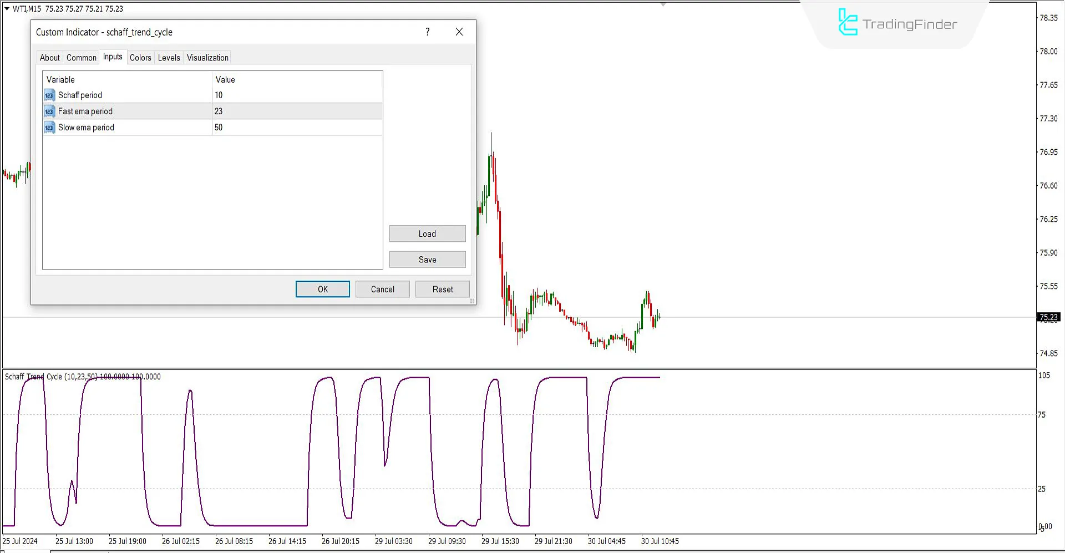Open the About tab
1065x553 pixels.
pos(49,57)
